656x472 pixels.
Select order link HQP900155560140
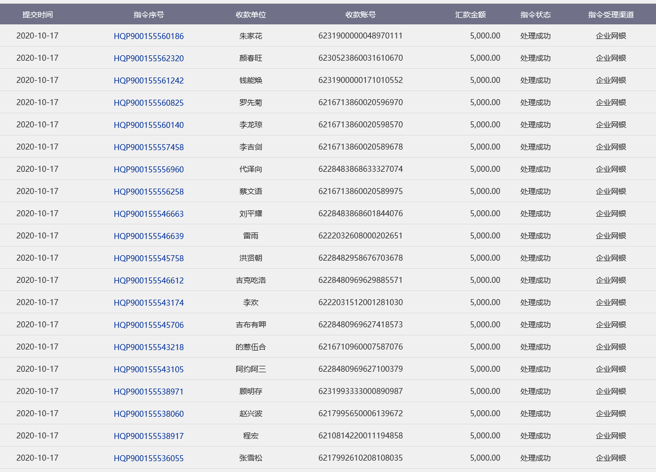(148, 125)
